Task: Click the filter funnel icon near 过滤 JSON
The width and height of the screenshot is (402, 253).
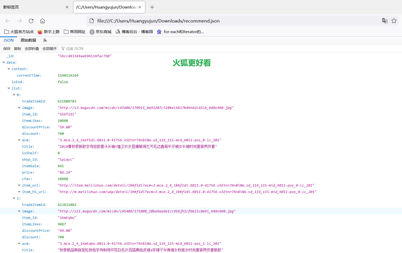Action: tap(63, 48)
